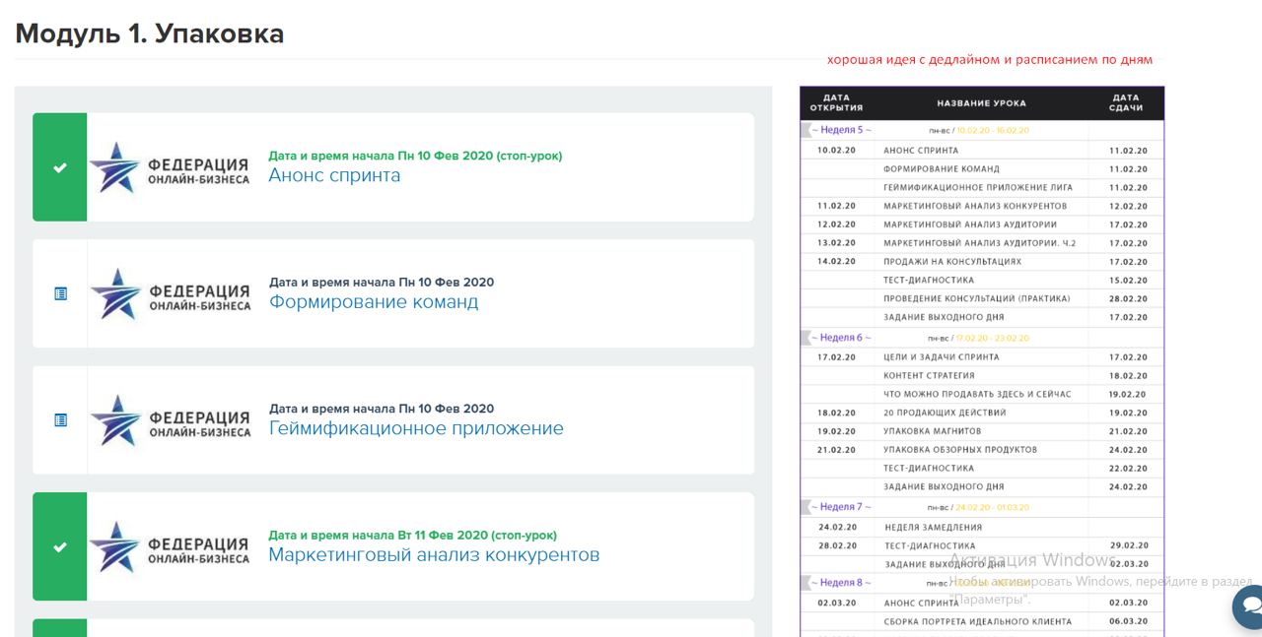Click the Модуль 1. Упаковка heading
The image size is (1262, 637).
click(150, 33)
